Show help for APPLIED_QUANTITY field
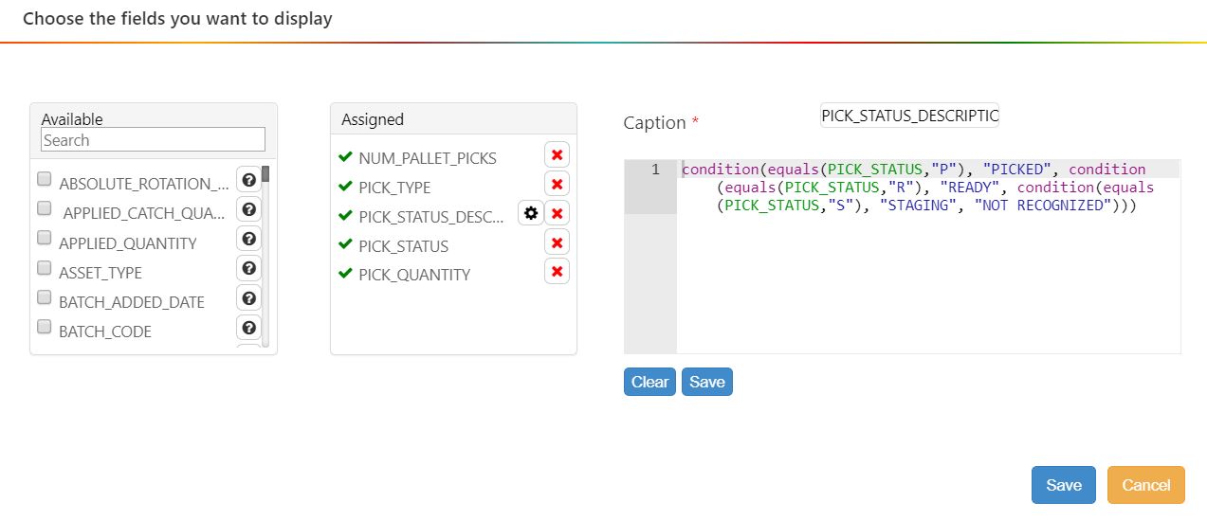This screenshot has height=520, width=1207. tap(248, 240)
